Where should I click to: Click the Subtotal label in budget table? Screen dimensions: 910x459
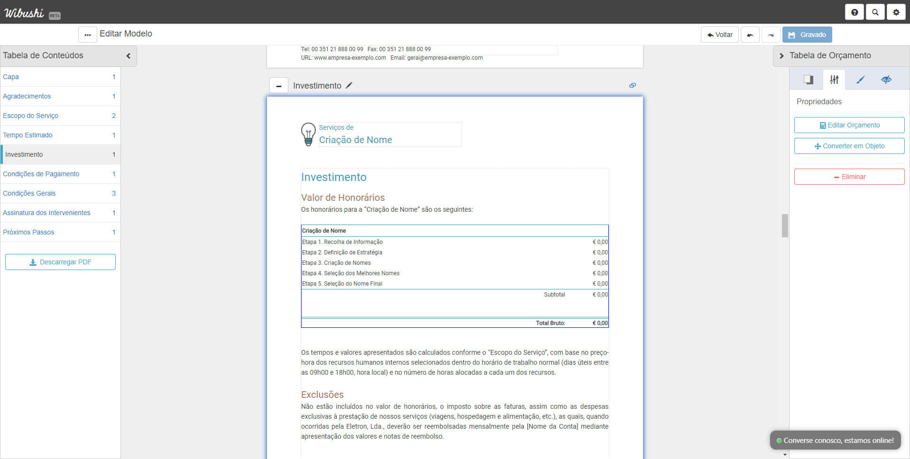554,295
